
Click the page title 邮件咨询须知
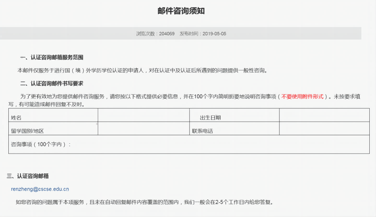point(181,11)
